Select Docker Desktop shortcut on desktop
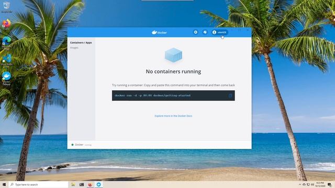The image size is (335, 188). (6, 78)
